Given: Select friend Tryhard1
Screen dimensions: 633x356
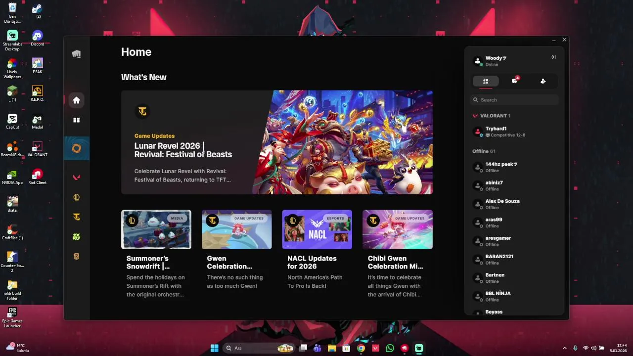Looking at the screenshot, I should (x=514, y=132).
